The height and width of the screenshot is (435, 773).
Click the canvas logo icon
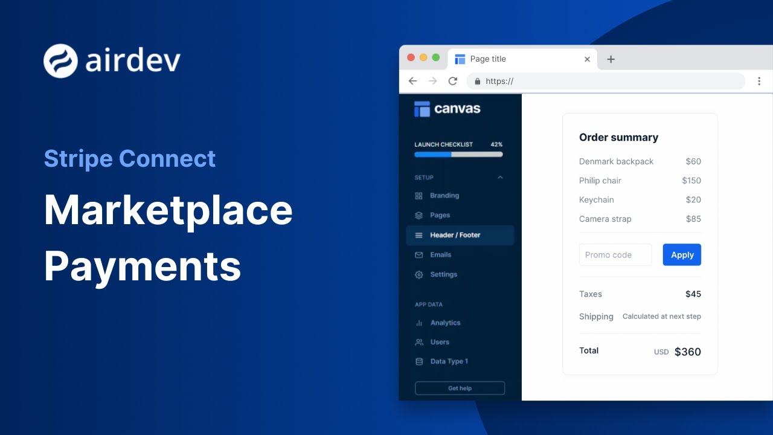coord(422,109)
